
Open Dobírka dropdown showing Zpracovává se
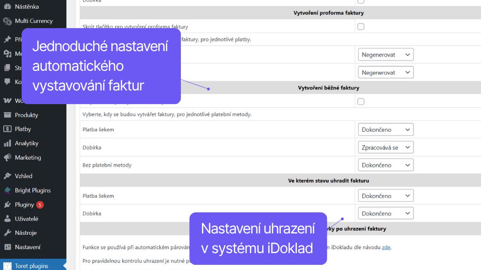[385, 148]
